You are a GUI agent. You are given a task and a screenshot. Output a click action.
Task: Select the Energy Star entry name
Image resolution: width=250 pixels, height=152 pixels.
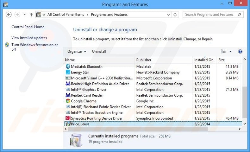pyautogui.click(x=80, y=72)
